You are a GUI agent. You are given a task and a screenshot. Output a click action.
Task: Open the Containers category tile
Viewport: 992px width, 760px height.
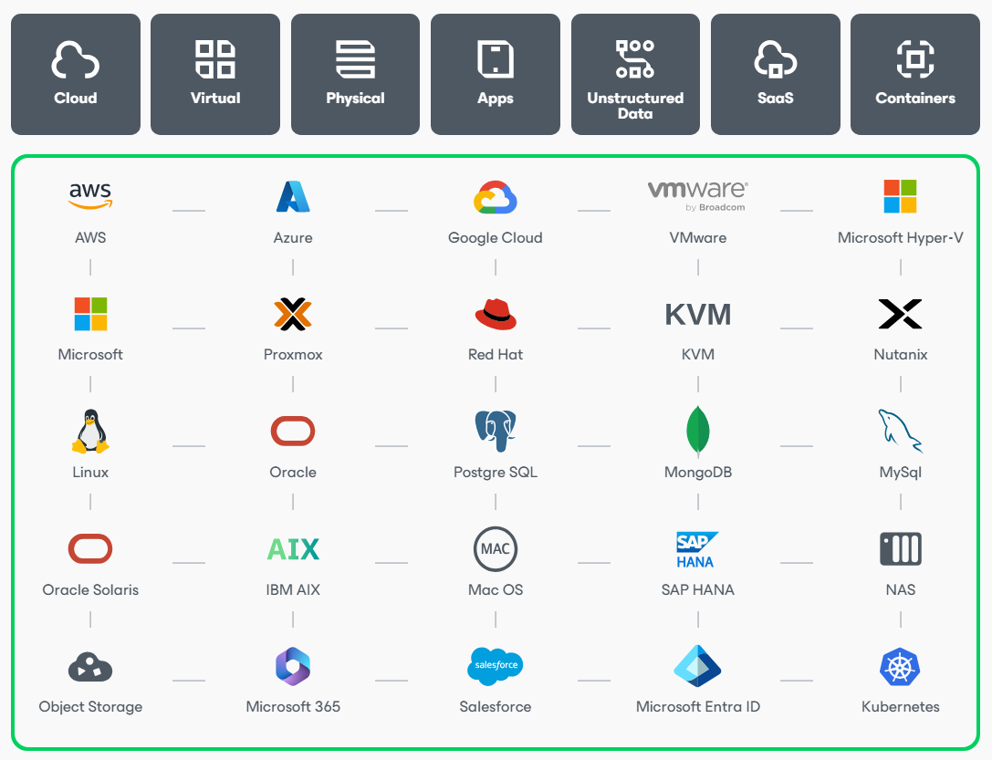(914, 73)
